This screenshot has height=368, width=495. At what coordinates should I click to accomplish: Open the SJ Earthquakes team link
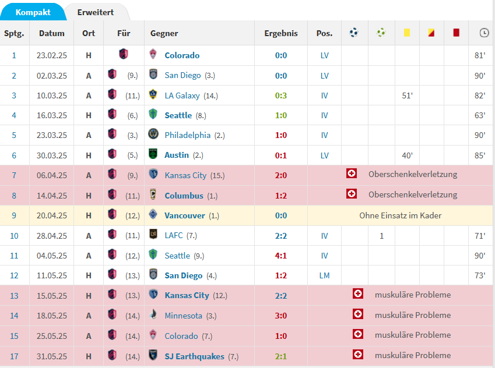[195, 356]
